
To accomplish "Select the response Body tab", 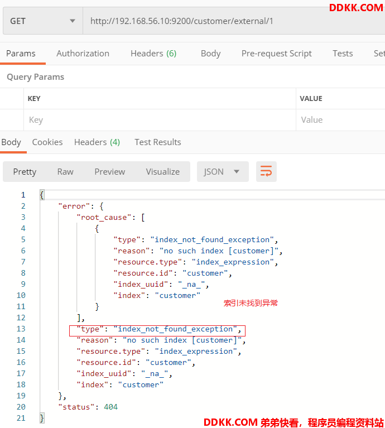I will click(11, 142).
